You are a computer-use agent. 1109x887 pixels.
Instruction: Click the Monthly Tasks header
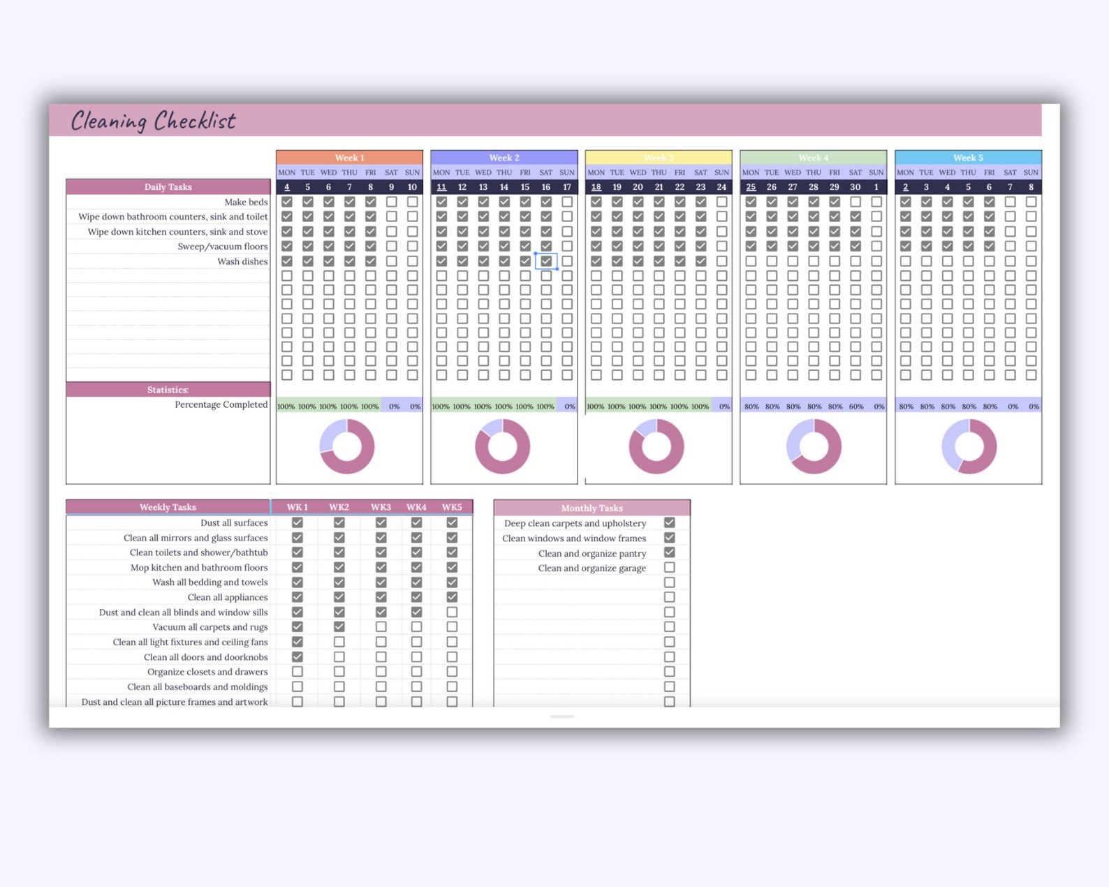coord(592,508)
